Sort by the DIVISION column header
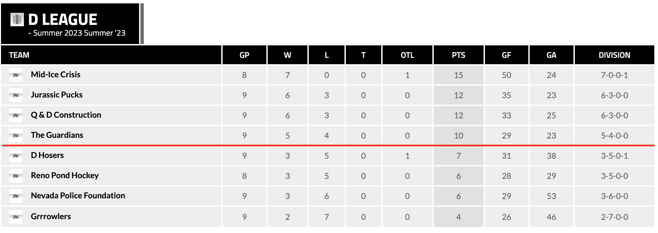 coord(614,55)
